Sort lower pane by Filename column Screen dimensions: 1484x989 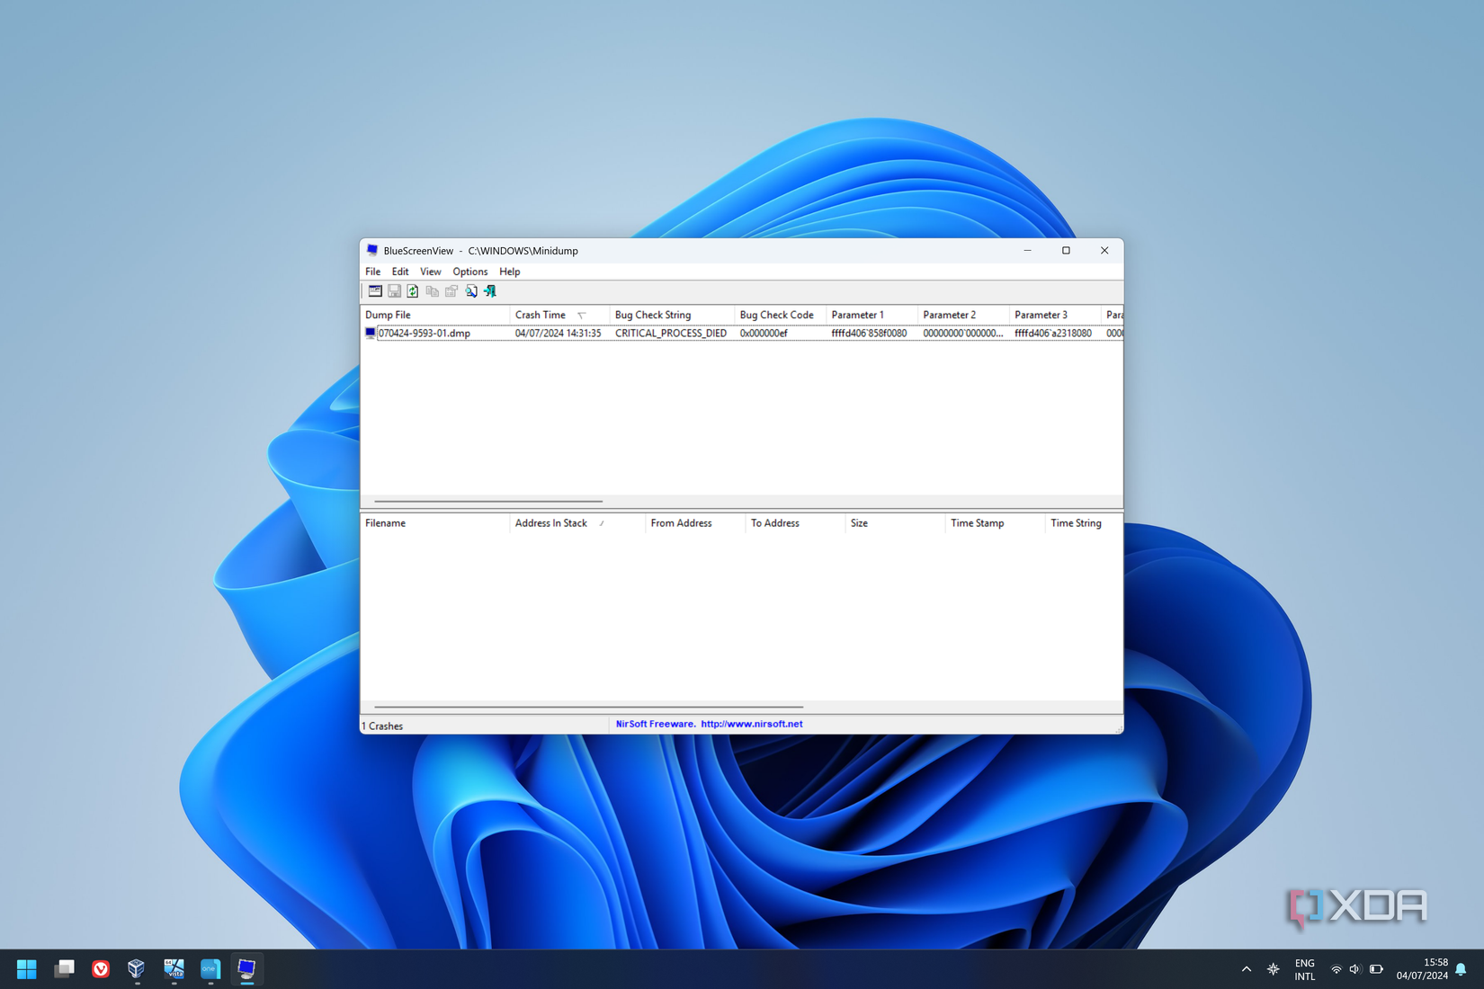coord(435,523)
